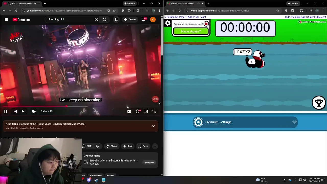Screen dimensions: 327x184
Task: Clear the blooming bini search text
Action: coord(97,20)
